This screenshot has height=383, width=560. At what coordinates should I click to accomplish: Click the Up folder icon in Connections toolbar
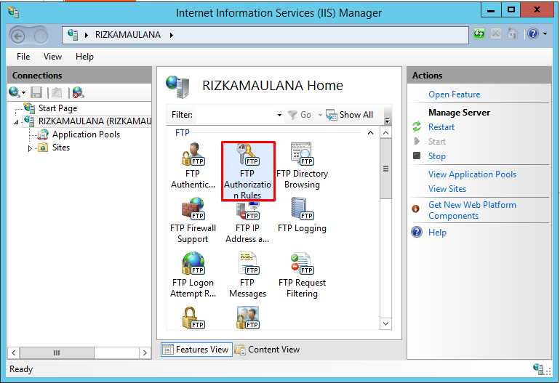pos(57,92)
